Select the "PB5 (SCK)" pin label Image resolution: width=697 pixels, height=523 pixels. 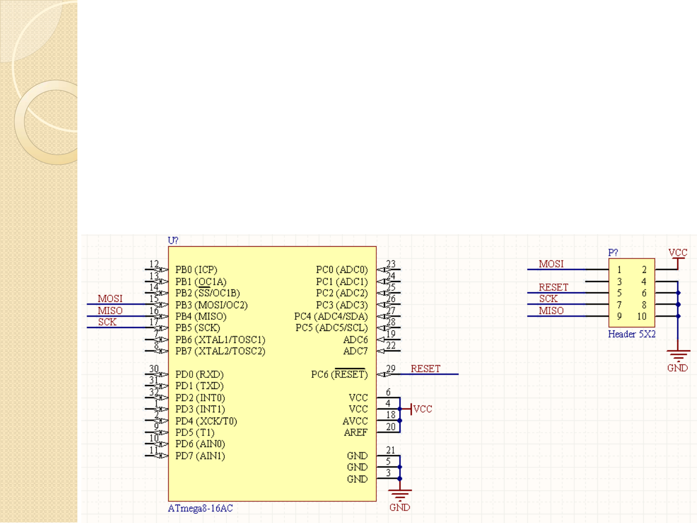click(x=197, y=328)
